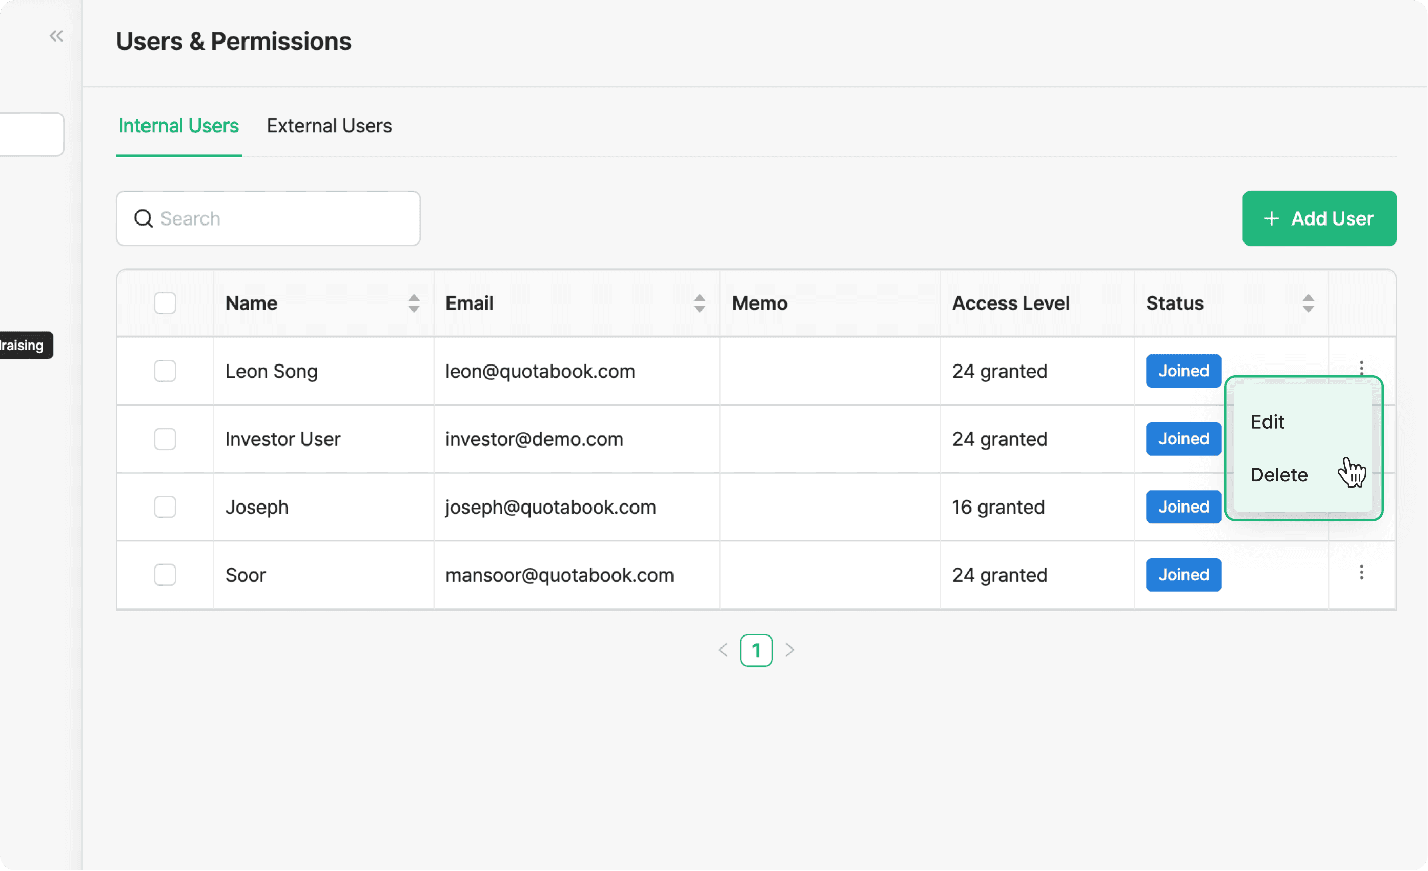Open the three-dot menu for Leon Song

pos(1361,369)
